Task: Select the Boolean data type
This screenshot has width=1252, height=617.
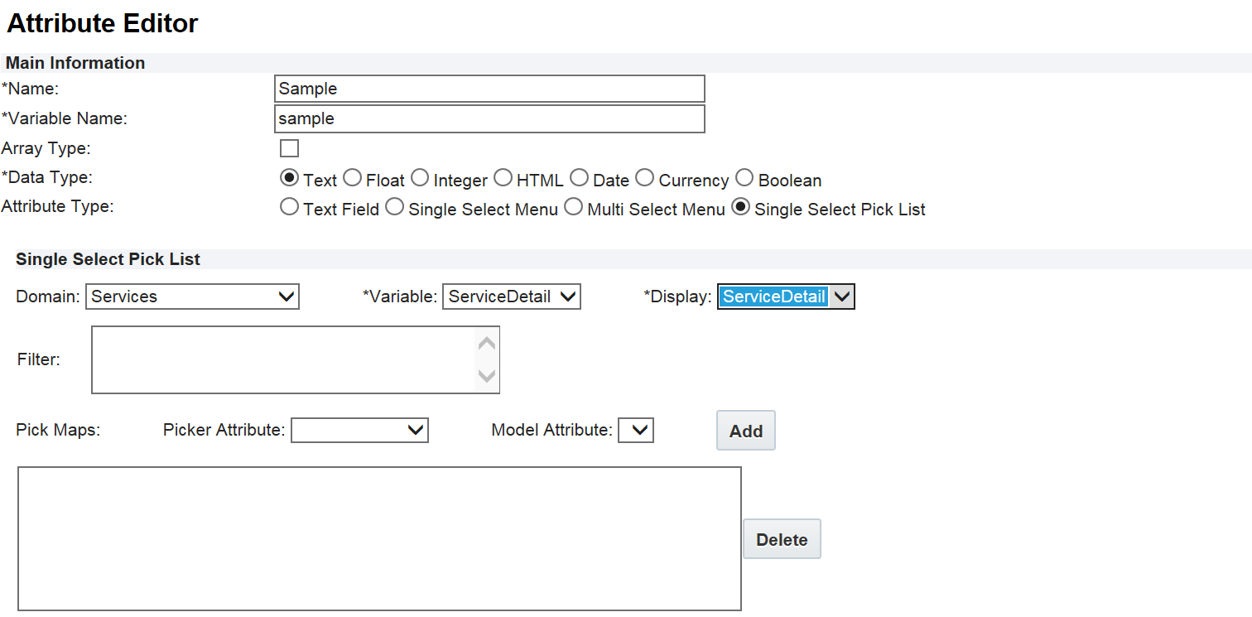Action: pos(744,178)
